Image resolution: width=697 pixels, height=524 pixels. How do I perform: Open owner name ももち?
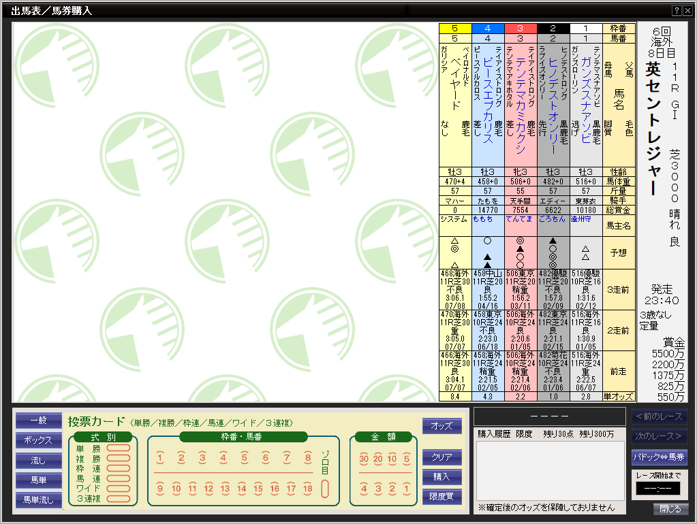point(483,219)
